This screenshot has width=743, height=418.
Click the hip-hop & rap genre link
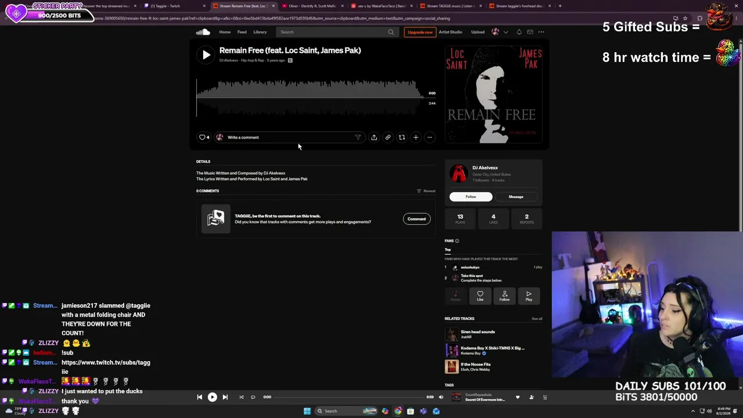pos(253,60)
